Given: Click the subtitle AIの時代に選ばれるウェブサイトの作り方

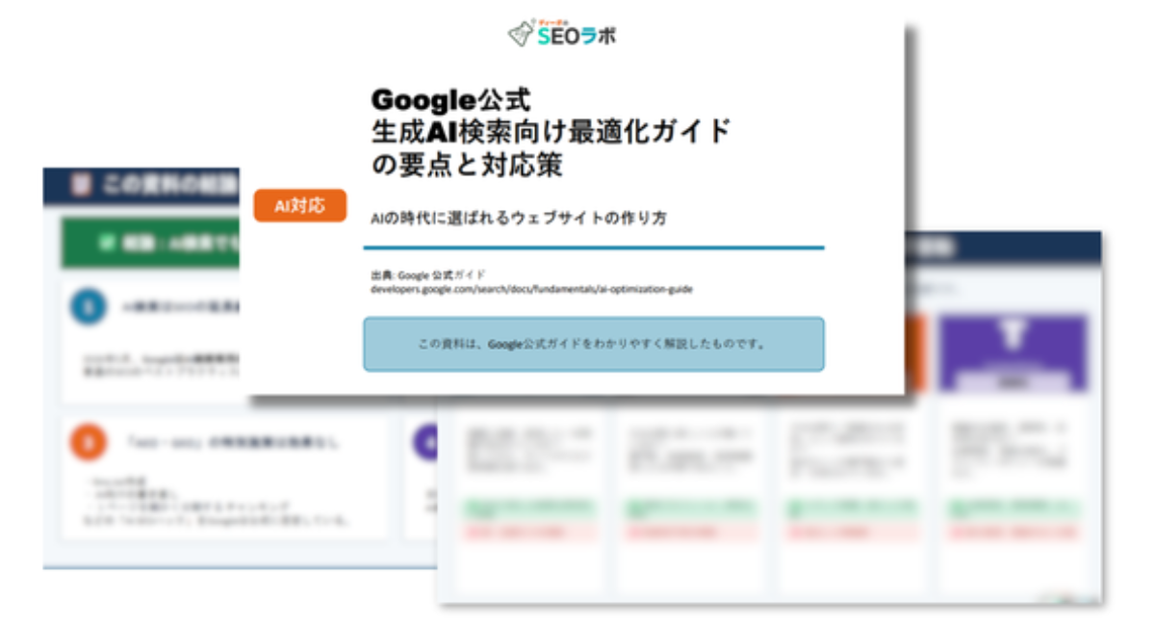Looking at the screenshot, I should coord(519,219).
